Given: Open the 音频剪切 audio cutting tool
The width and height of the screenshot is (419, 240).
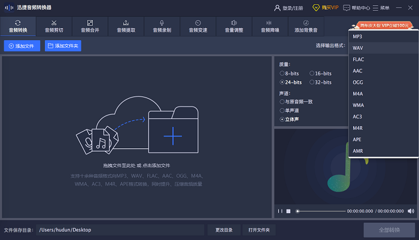Looking at the screenshot, I should pyautogui.click(x=54, y=26).
